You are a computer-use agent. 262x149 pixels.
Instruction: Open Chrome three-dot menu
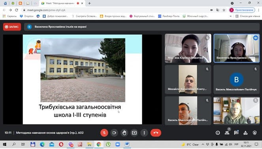(x=258, y=10)
